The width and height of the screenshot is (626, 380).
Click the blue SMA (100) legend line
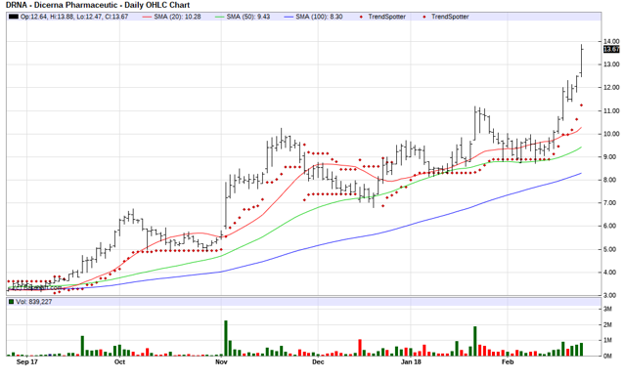coord(289,17)
